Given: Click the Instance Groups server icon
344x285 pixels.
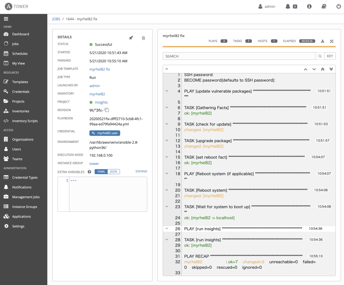Looking at the screenshot, I should coord(6,207).
